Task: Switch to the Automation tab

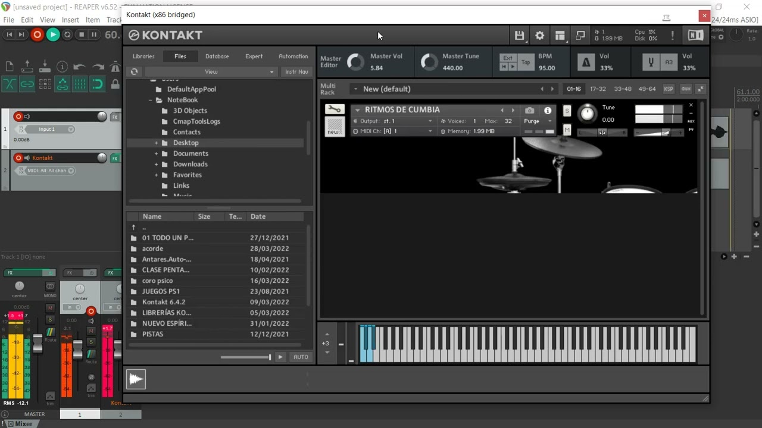Action: pos(293,56)
